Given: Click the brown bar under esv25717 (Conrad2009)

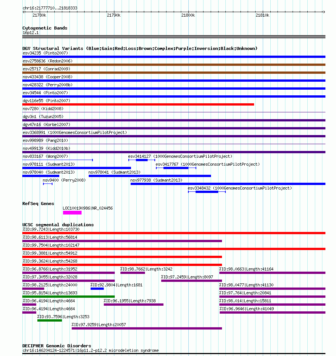Looking at the screenshot, I should 174,73.
